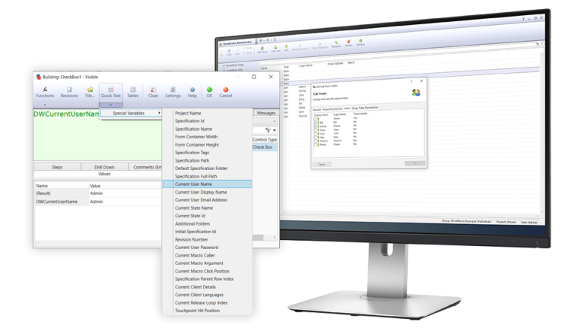The height and width of the screenshot is (328, 584).
Task: Toggle the Bill user checkbox in Edit Team
Action: (315, 123)
